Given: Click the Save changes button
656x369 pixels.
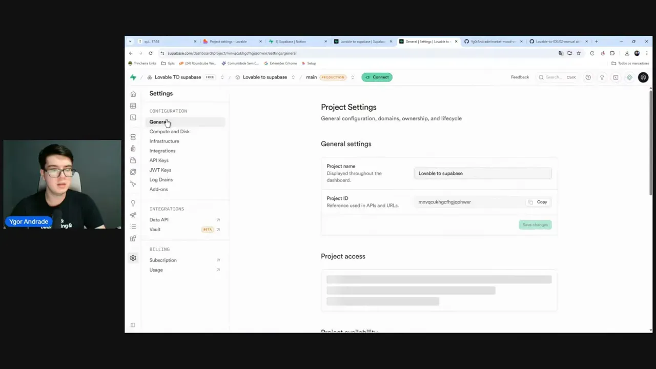Looking at the screenshot, I should coord(535,225).
